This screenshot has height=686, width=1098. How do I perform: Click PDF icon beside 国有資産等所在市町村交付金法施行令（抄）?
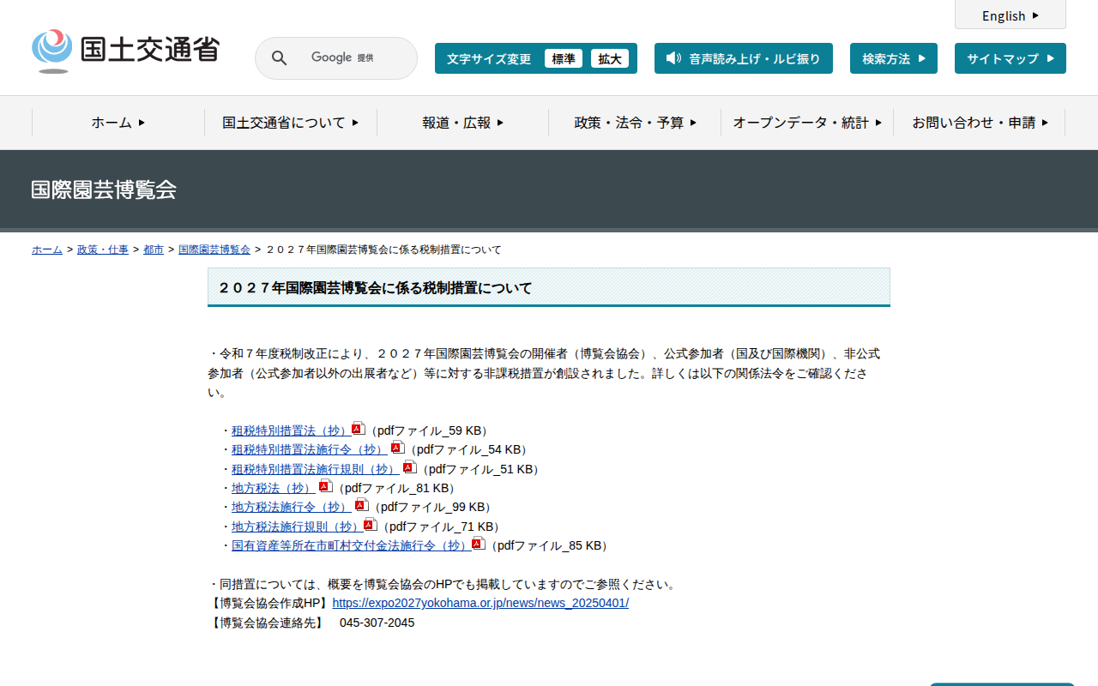(479, 544)
